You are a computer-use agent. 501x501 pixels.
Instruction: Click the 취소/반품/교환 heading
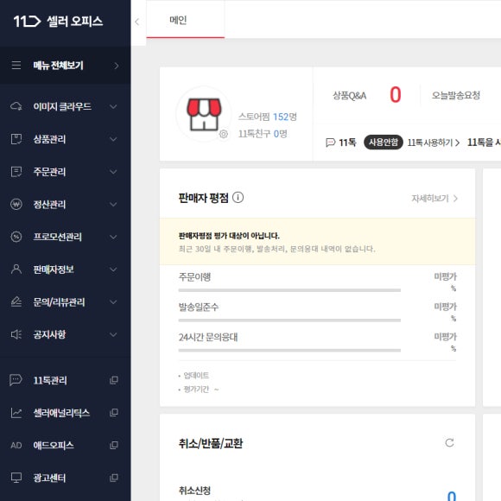tap(211, 443)
